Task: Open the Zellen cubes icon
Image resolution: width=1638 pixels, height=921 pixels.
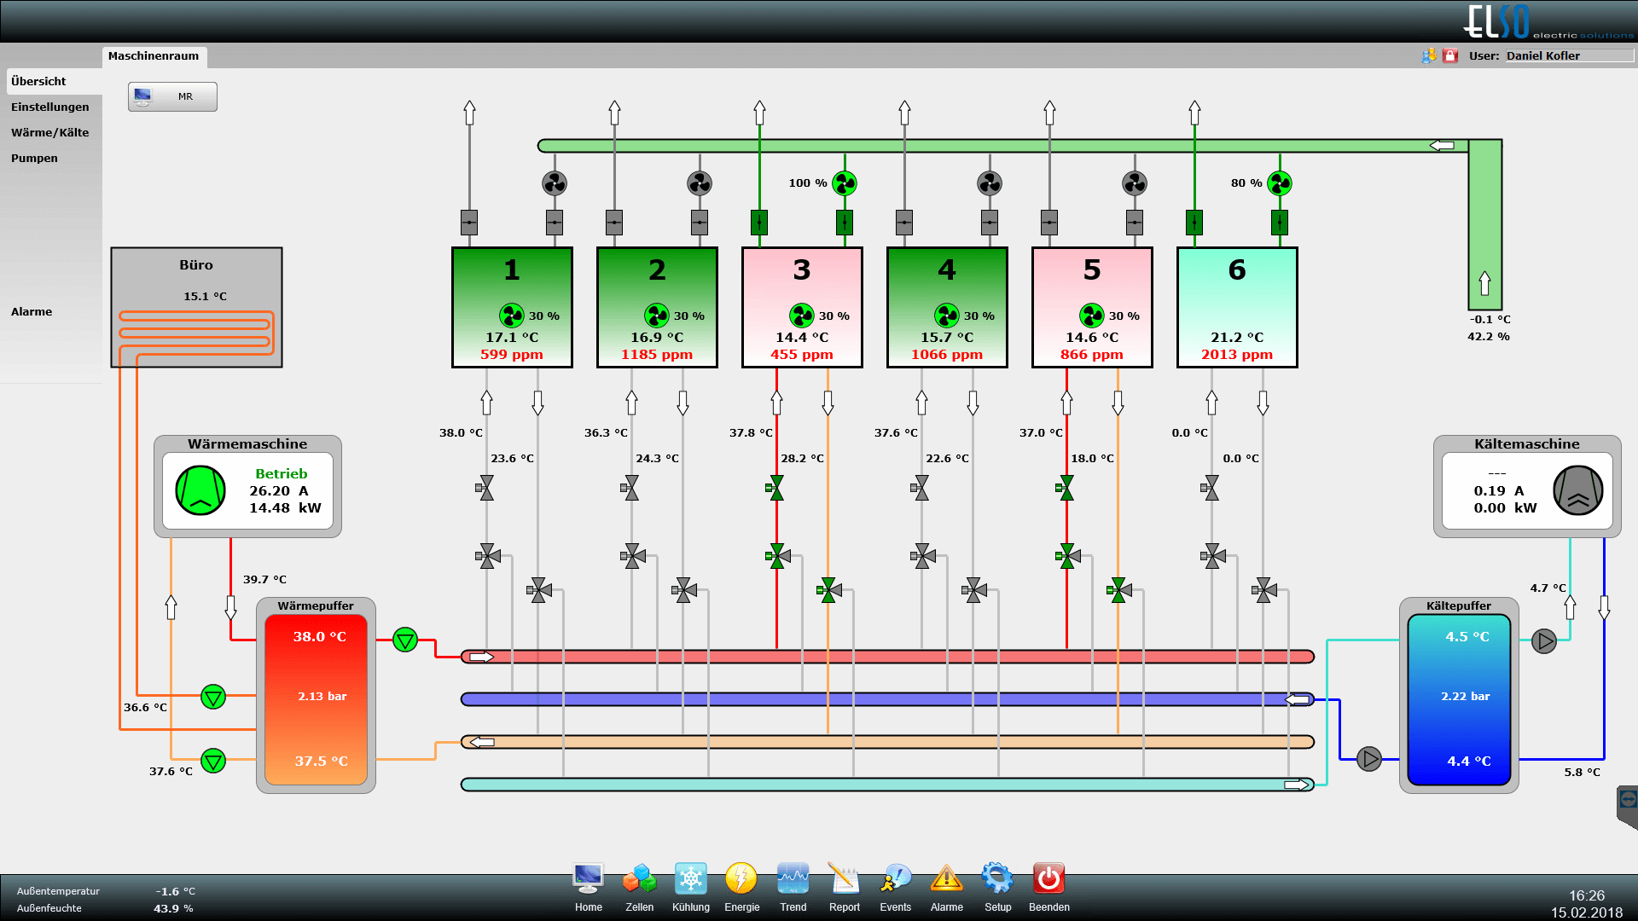Action: [x=639, y=879]
